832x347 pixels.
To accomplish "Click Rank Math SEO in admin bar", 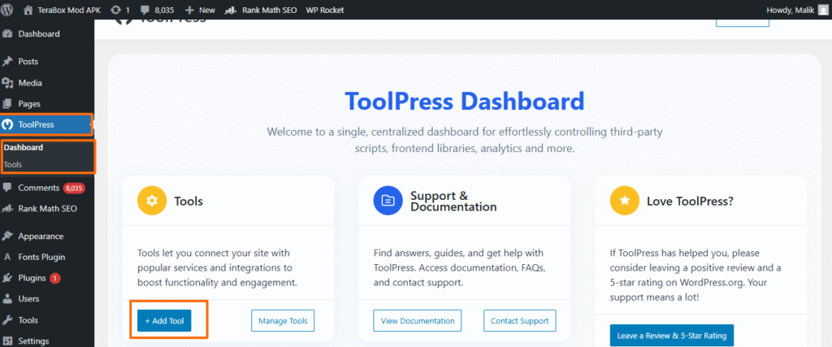I will tap(269, 10).
